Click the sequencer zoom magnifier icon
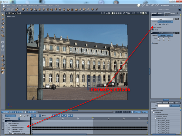 pyautogui.click(x=28, y=116)
